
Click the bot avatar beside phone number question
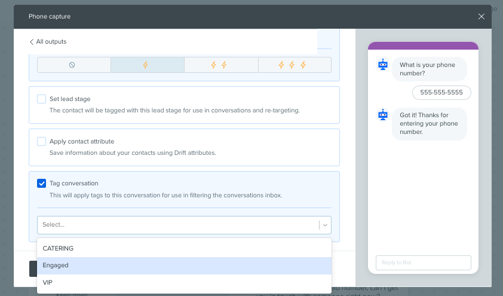(383, 65)
